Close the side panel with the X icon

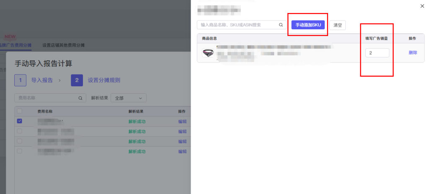(x=422, y=6)
